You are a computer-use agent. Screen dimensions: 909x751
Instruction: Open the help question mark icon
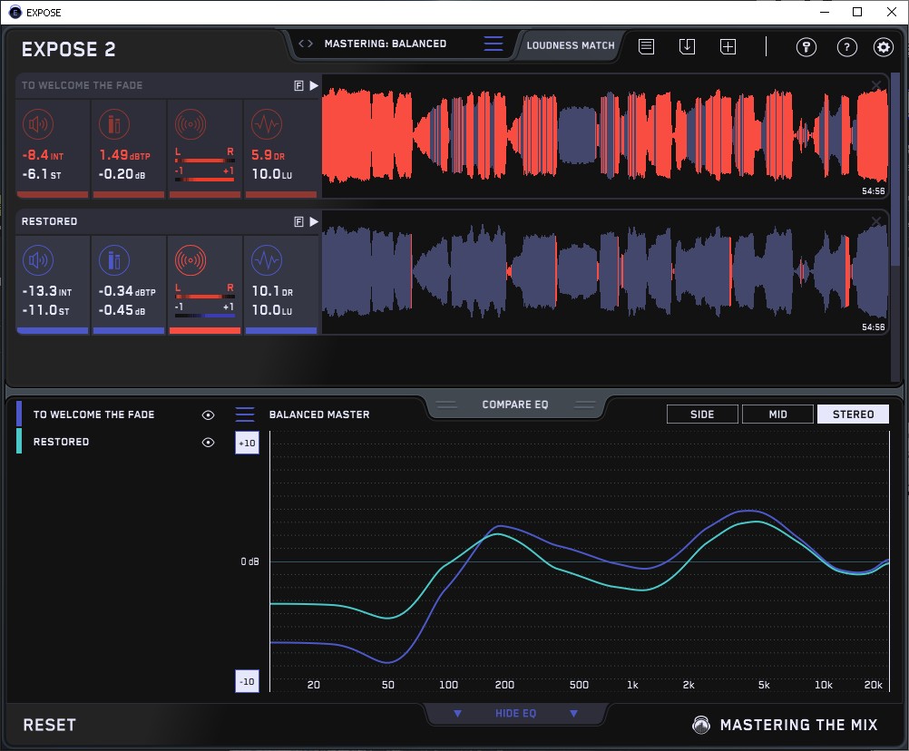coord(847,47)
